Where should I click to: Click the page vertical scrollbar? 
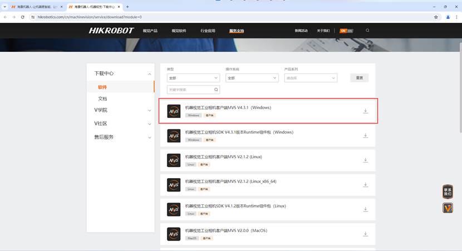(460, 87)
